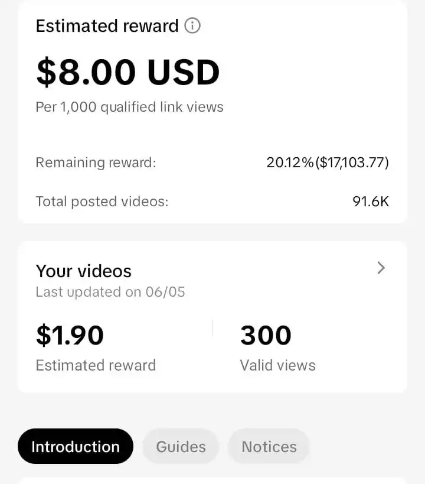Tap the Remaining reward label
The width and height of the screenshot is (425, 484).
(96, 163)
